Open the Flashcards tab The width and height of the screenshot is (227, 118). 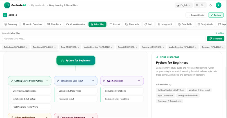(132, 24)
